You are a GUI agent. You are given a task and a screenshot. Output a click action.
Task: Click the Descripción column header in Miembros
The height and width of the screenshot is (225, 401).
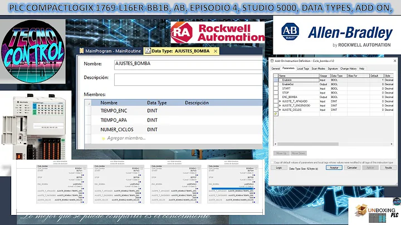point(197,103)
